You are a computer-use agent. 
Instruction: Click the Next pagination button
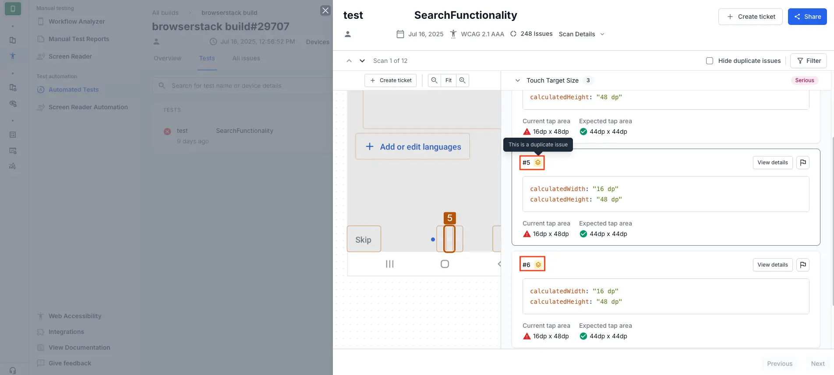(x=817, y=364)
